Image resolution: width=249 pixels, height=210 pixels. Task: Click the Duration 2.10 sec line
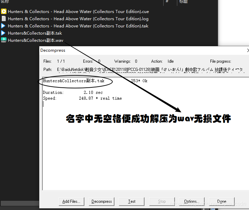pos(73,92)
